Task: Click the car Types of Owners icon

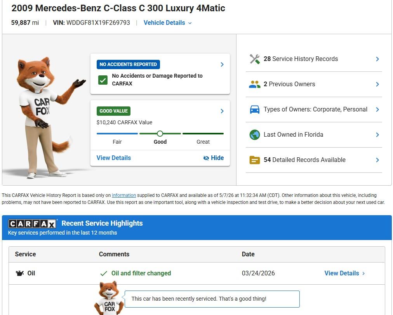Action: [x=255, y=110]
